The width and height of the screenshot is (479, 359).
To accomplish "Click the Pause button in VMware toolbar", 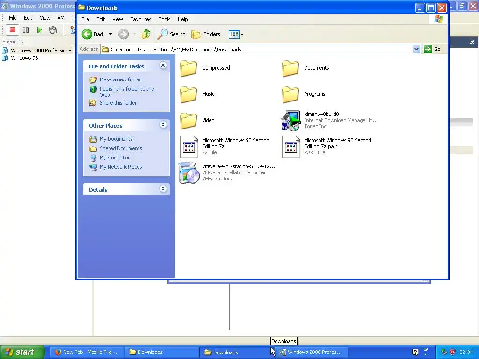I will tap(26, 29).
